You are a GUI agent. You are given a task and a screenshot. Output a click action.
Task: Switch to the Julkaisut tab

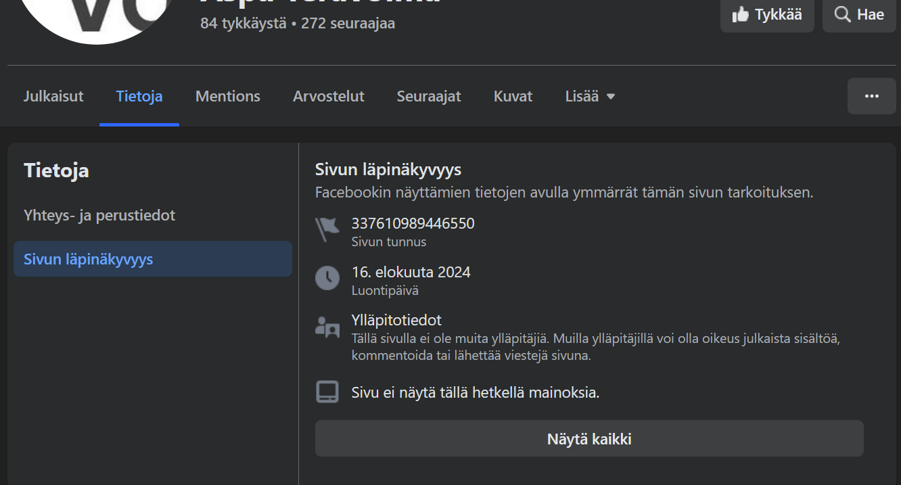click(x=53, y=96)
